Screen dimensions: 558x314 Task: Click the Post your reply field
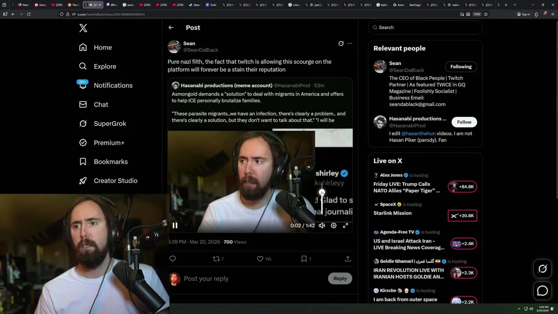point(253,279)
